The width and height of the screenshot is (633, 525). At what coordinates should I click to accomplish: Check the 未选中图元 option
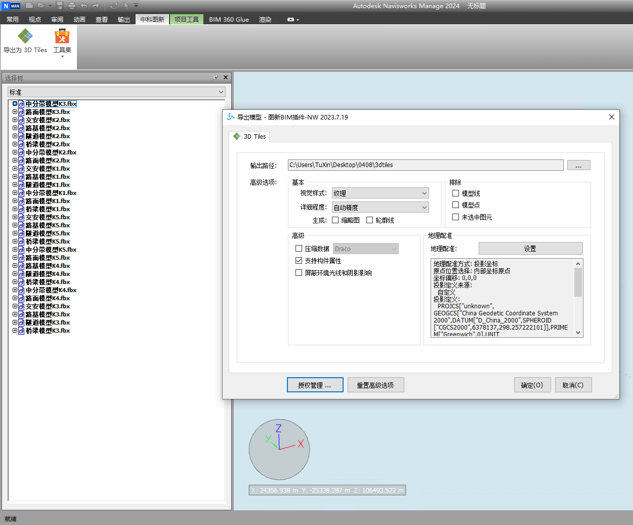pyautogui.click(x=455, y=217)
